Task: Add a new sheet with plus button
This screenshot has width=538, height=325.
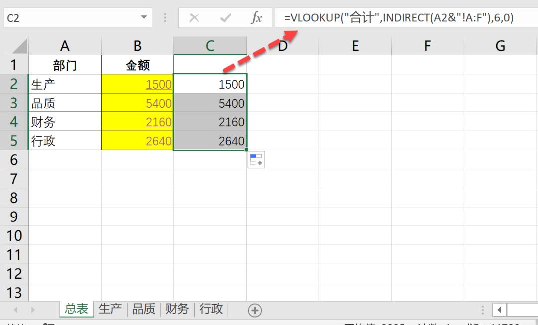Action: [255, 310]
